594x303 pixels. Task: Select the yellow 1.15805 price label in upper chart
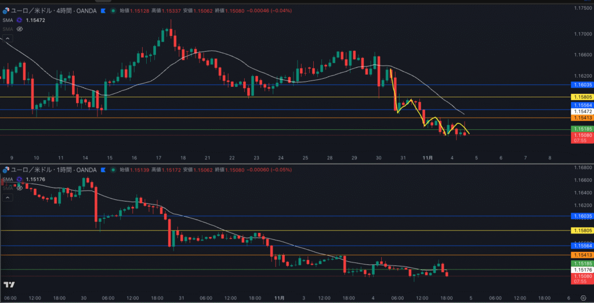[x=581, y=97]
